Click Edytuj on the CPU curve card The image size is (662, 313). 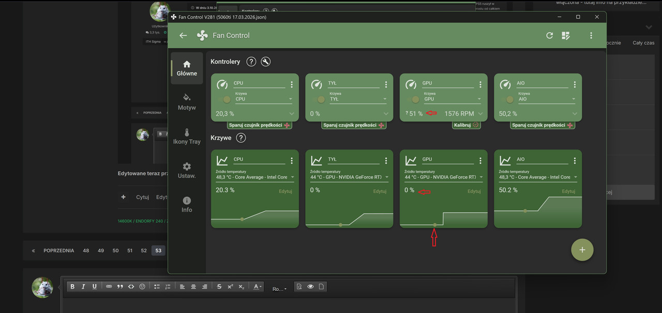tap(285, 191)
